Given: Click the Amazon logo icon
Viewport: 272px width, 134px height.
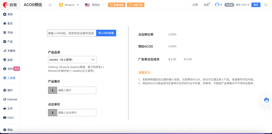Looking at the screenshot, I should coord(61,5).
